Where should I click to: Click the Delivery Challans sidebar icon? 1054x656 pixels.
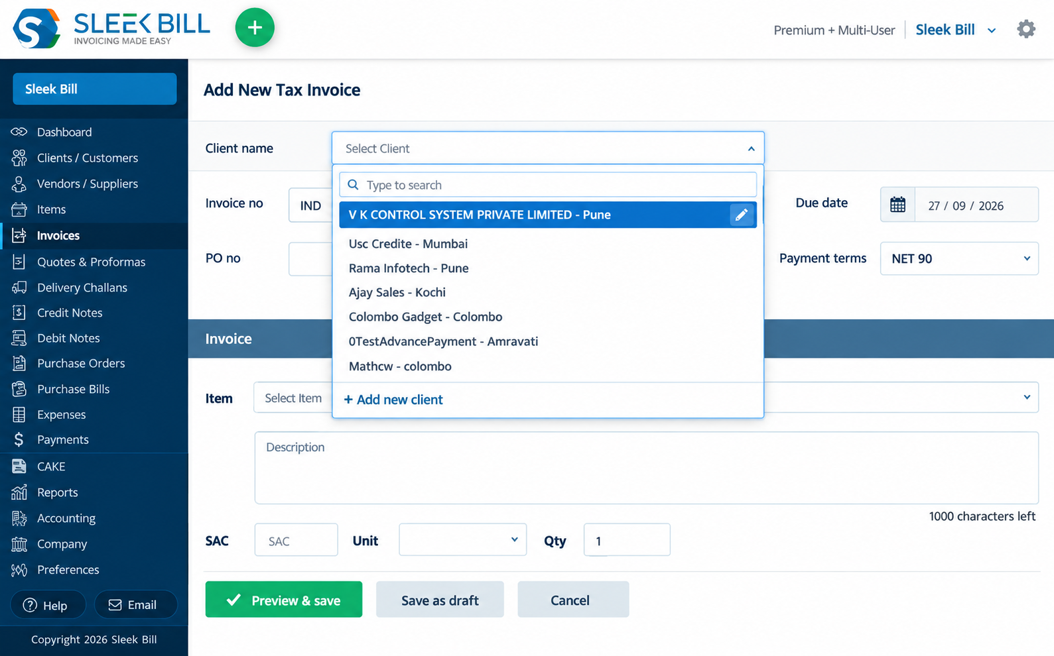click(19, 288)
